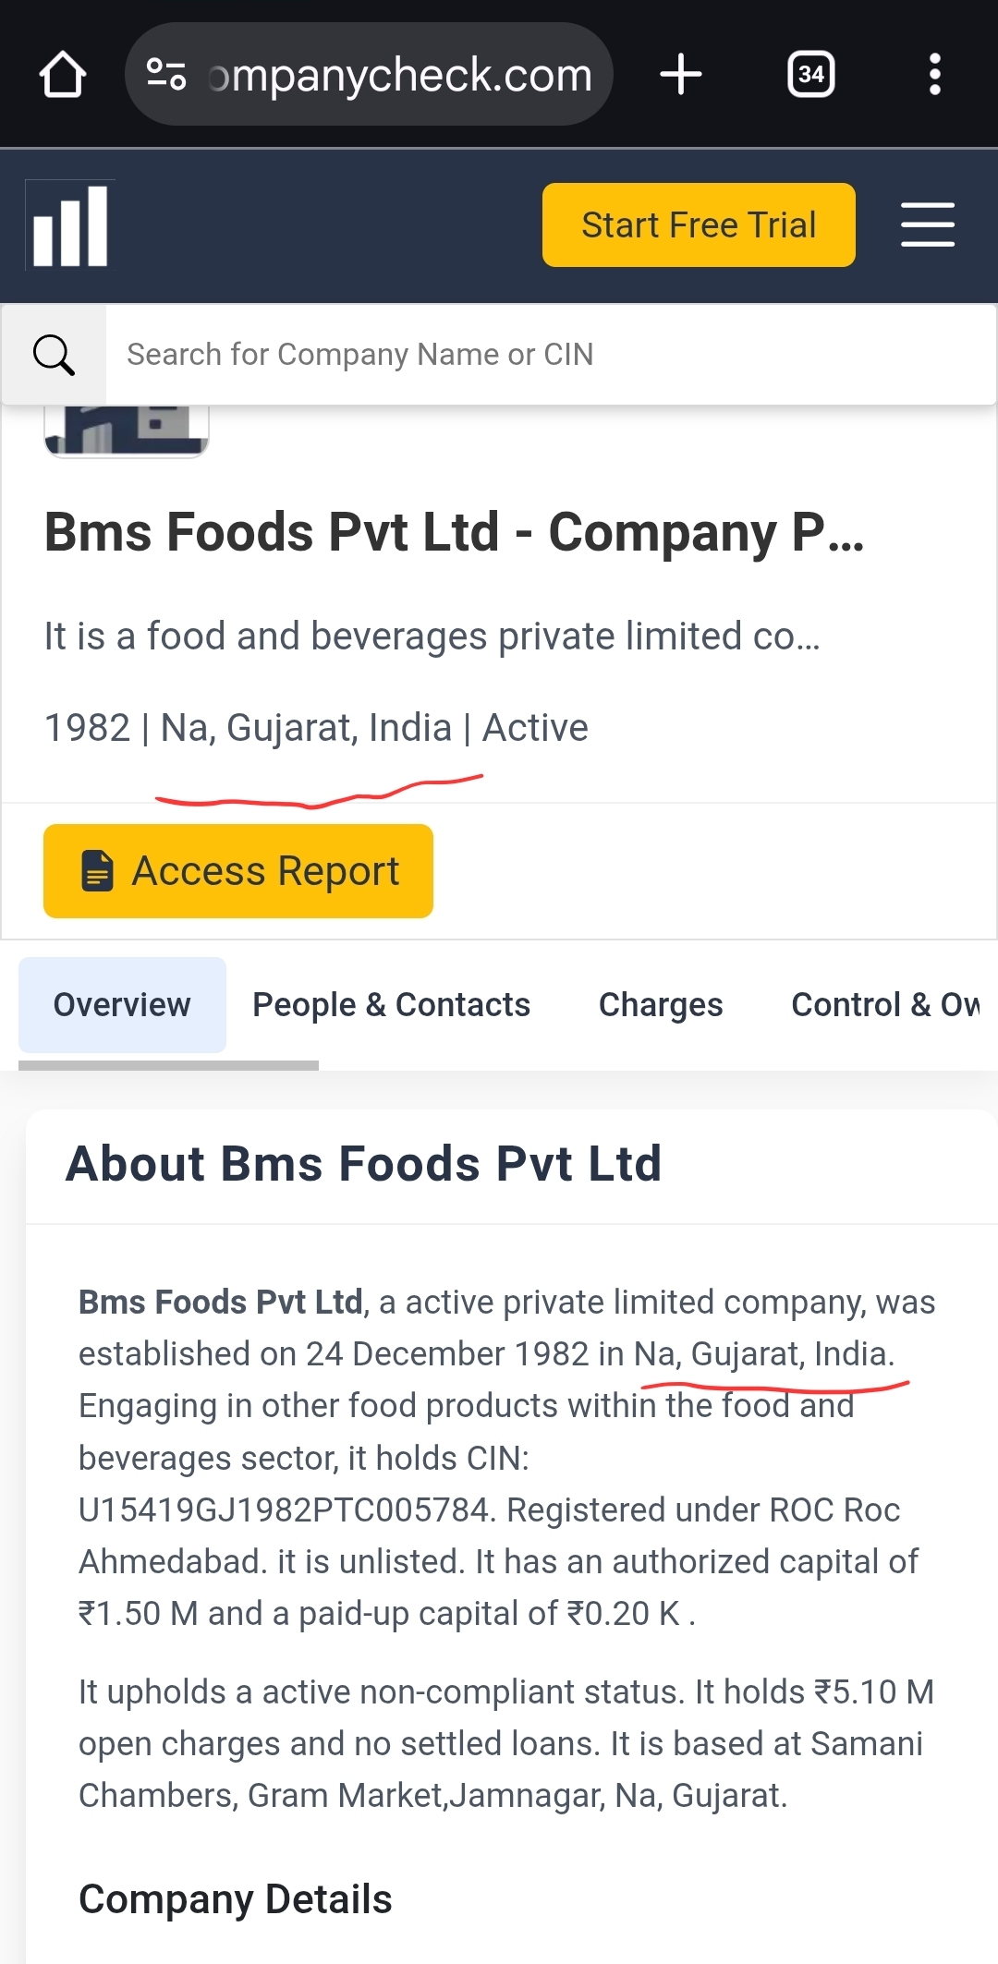The height and width of the screenshot is (1964, 998).
Task: Click the bar chart site logo
Action: [70, 225]
